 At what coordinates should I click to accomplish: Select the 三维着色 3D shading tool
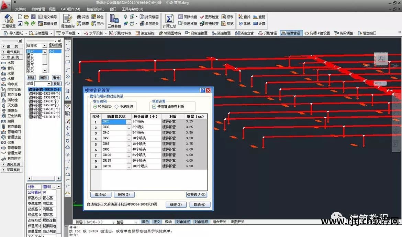click(114, 21)
